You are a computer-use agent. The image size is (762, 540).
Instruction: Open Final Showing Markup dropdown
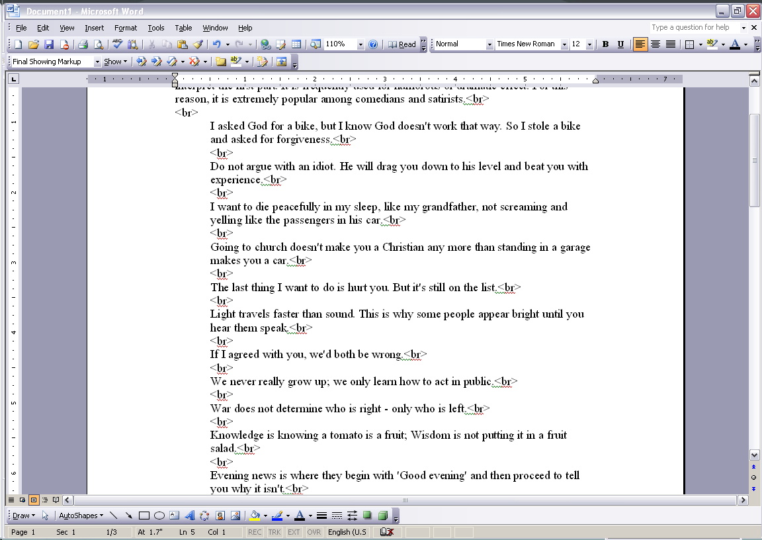[97, 62]
